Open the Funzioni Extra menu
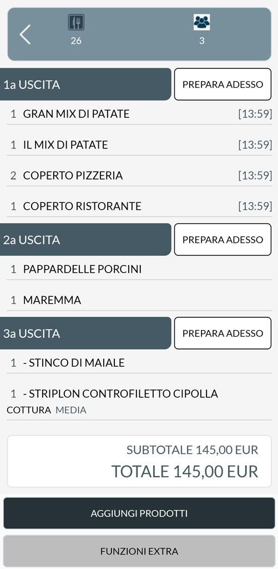The image size is (278, 569). (x=139, y=551)
